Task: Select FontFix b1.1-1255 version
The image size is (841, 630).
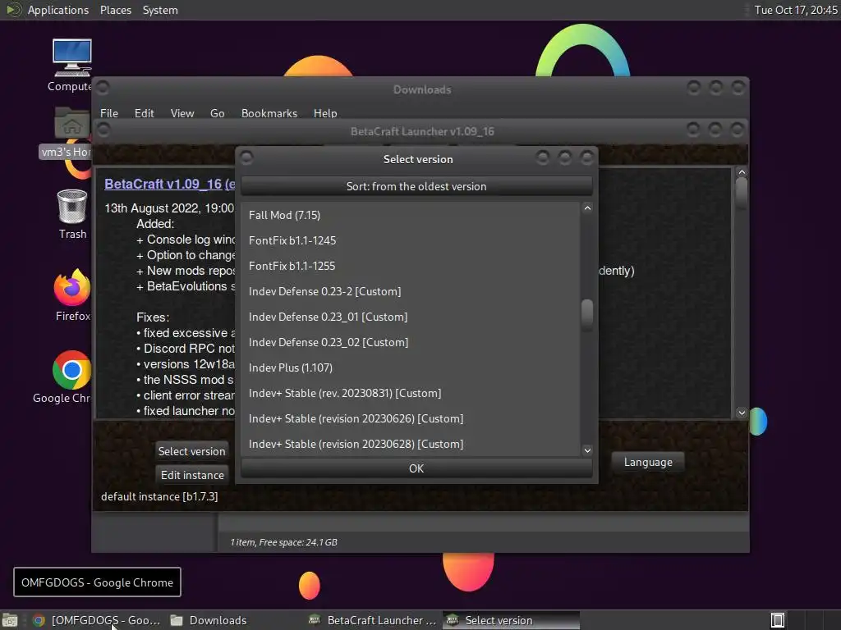Action: click(x=411, y=266)
